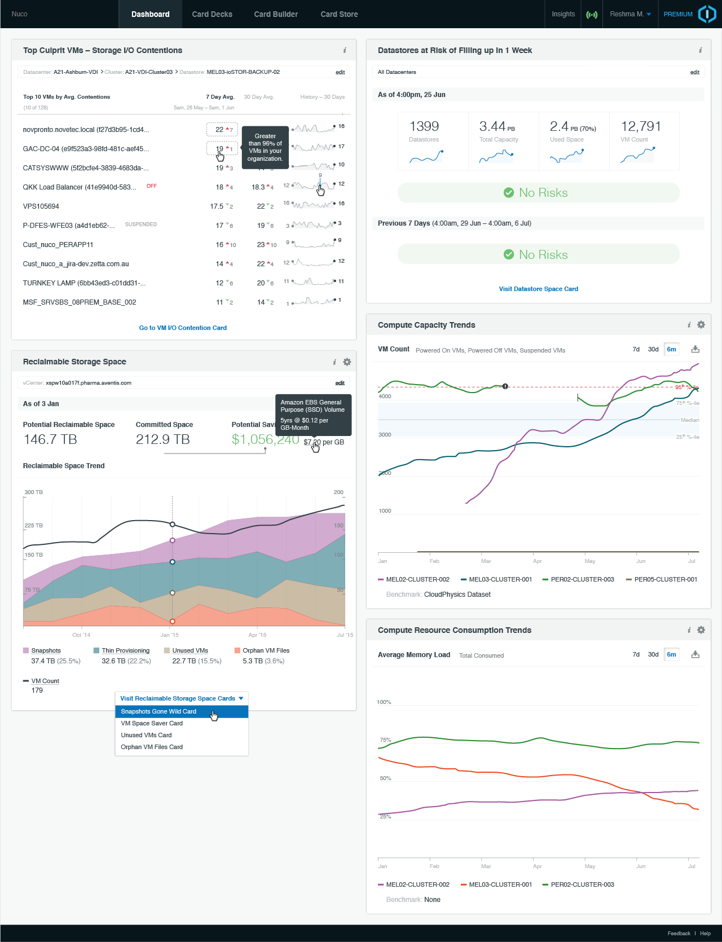
Task: Choose Snapshots Gone Wild Card
Action: pos(182,711)
